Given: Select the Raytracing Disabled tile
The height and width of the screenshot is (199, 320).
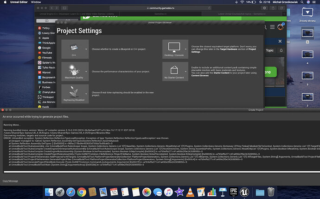Looking at the screenshot, I should point(75,94).
